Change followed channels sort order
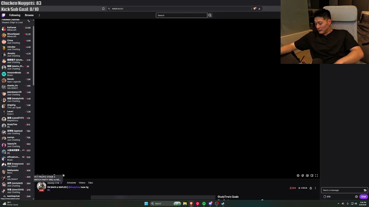This screenshot has width=369, height=207. coord(29,21)
